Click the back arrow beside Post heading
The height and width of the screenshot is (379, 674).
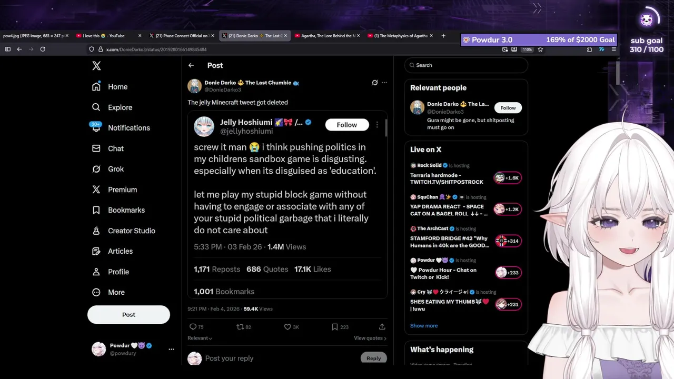[191, 65]
